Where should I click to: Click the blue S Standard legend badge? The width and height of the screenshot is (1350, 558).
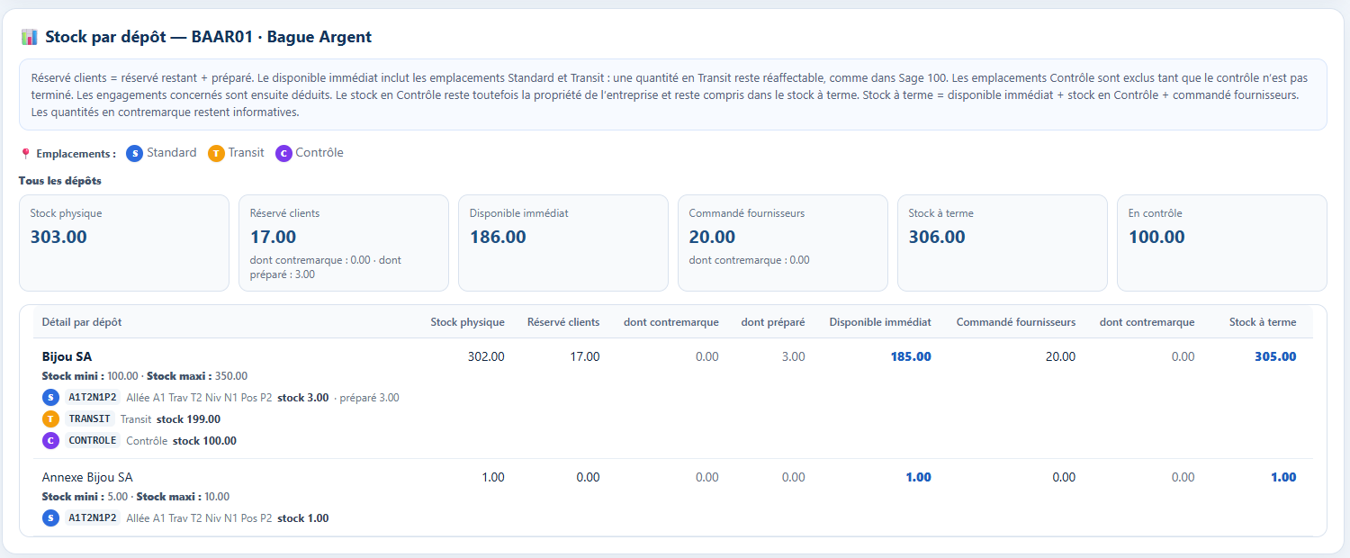(x=135, y=154)
